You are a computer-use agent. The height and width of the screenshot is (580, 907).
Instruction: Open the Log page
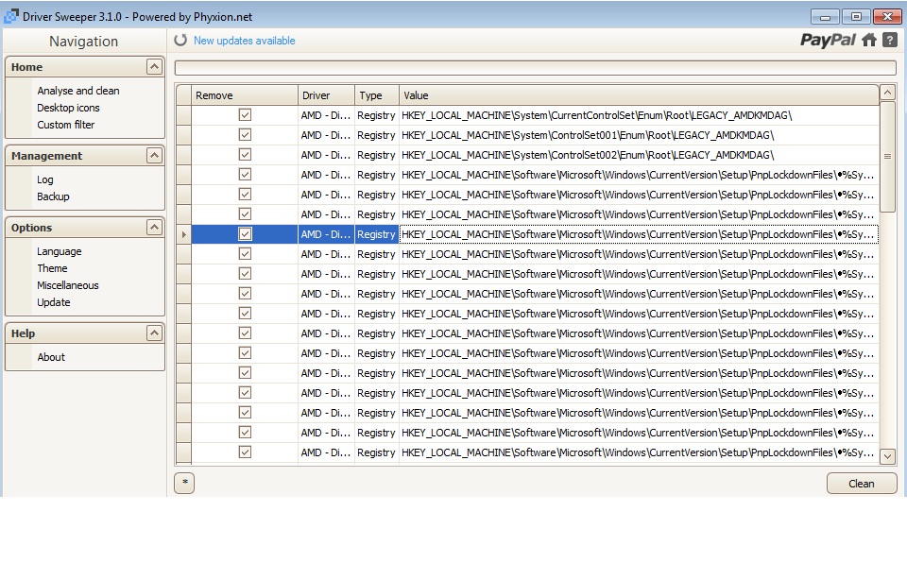tap(45, 179)
